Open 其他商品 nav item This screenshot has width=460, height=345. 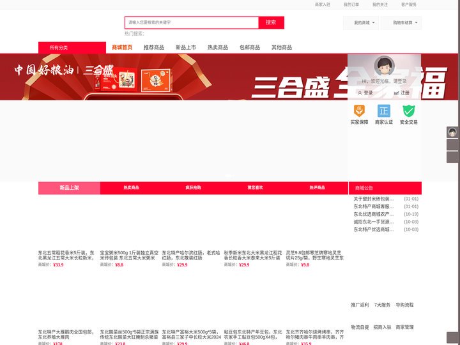[282, 47]
